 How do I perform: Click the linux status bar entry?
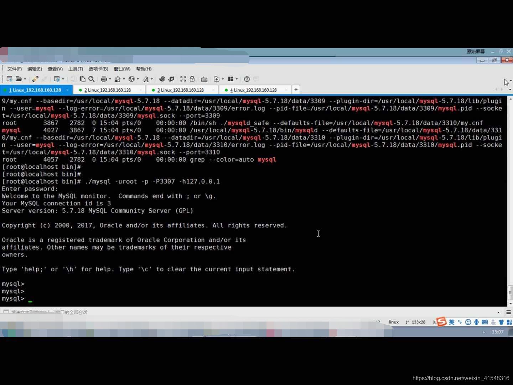coord(394,322)
